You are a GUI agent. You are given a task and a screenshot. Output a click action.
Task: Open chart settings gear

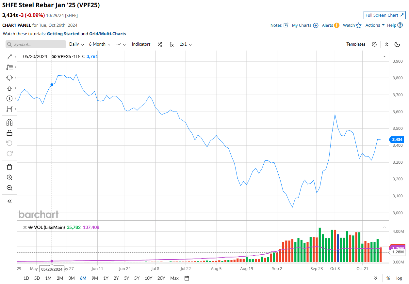click(374, 44)
